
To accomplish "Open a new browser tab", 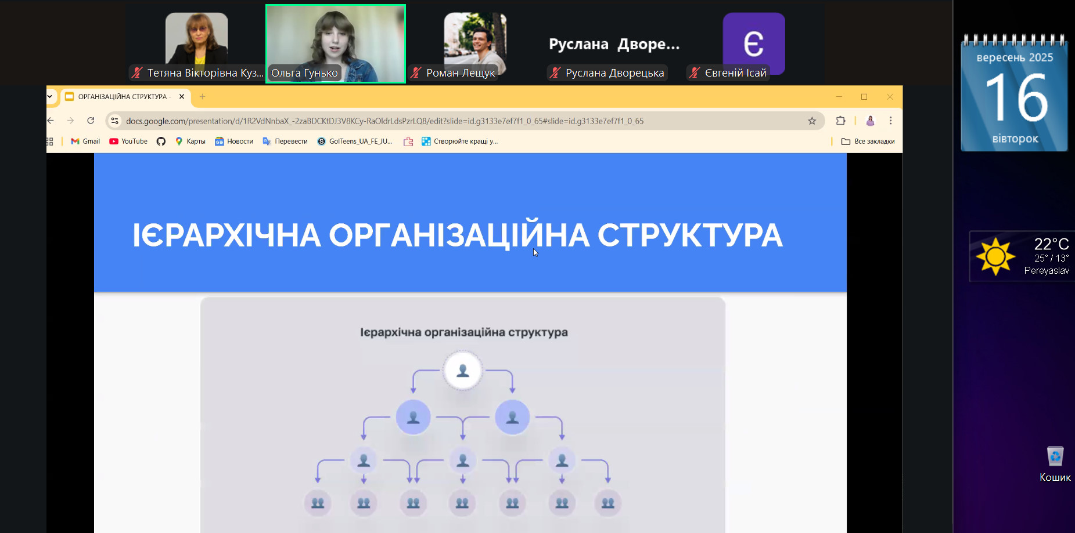I will (202, 97).
